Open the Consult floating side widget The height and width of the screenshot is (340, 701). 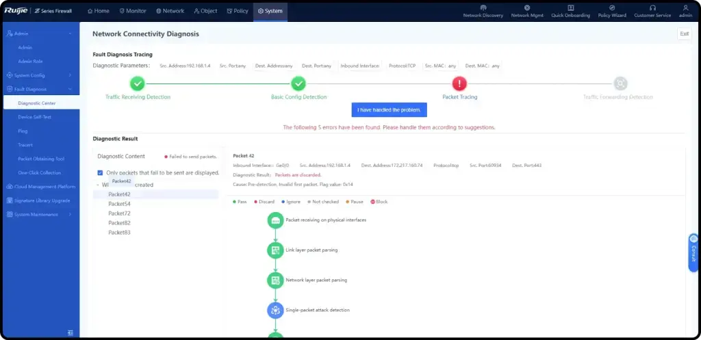coord(693,251)
